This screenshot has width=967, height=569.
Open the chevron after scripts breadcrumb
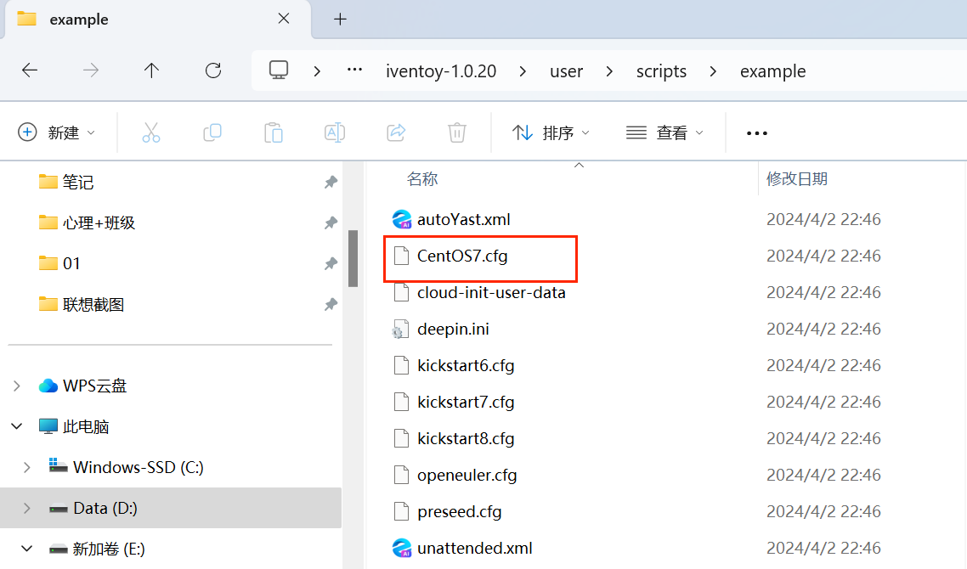point(713,71)
